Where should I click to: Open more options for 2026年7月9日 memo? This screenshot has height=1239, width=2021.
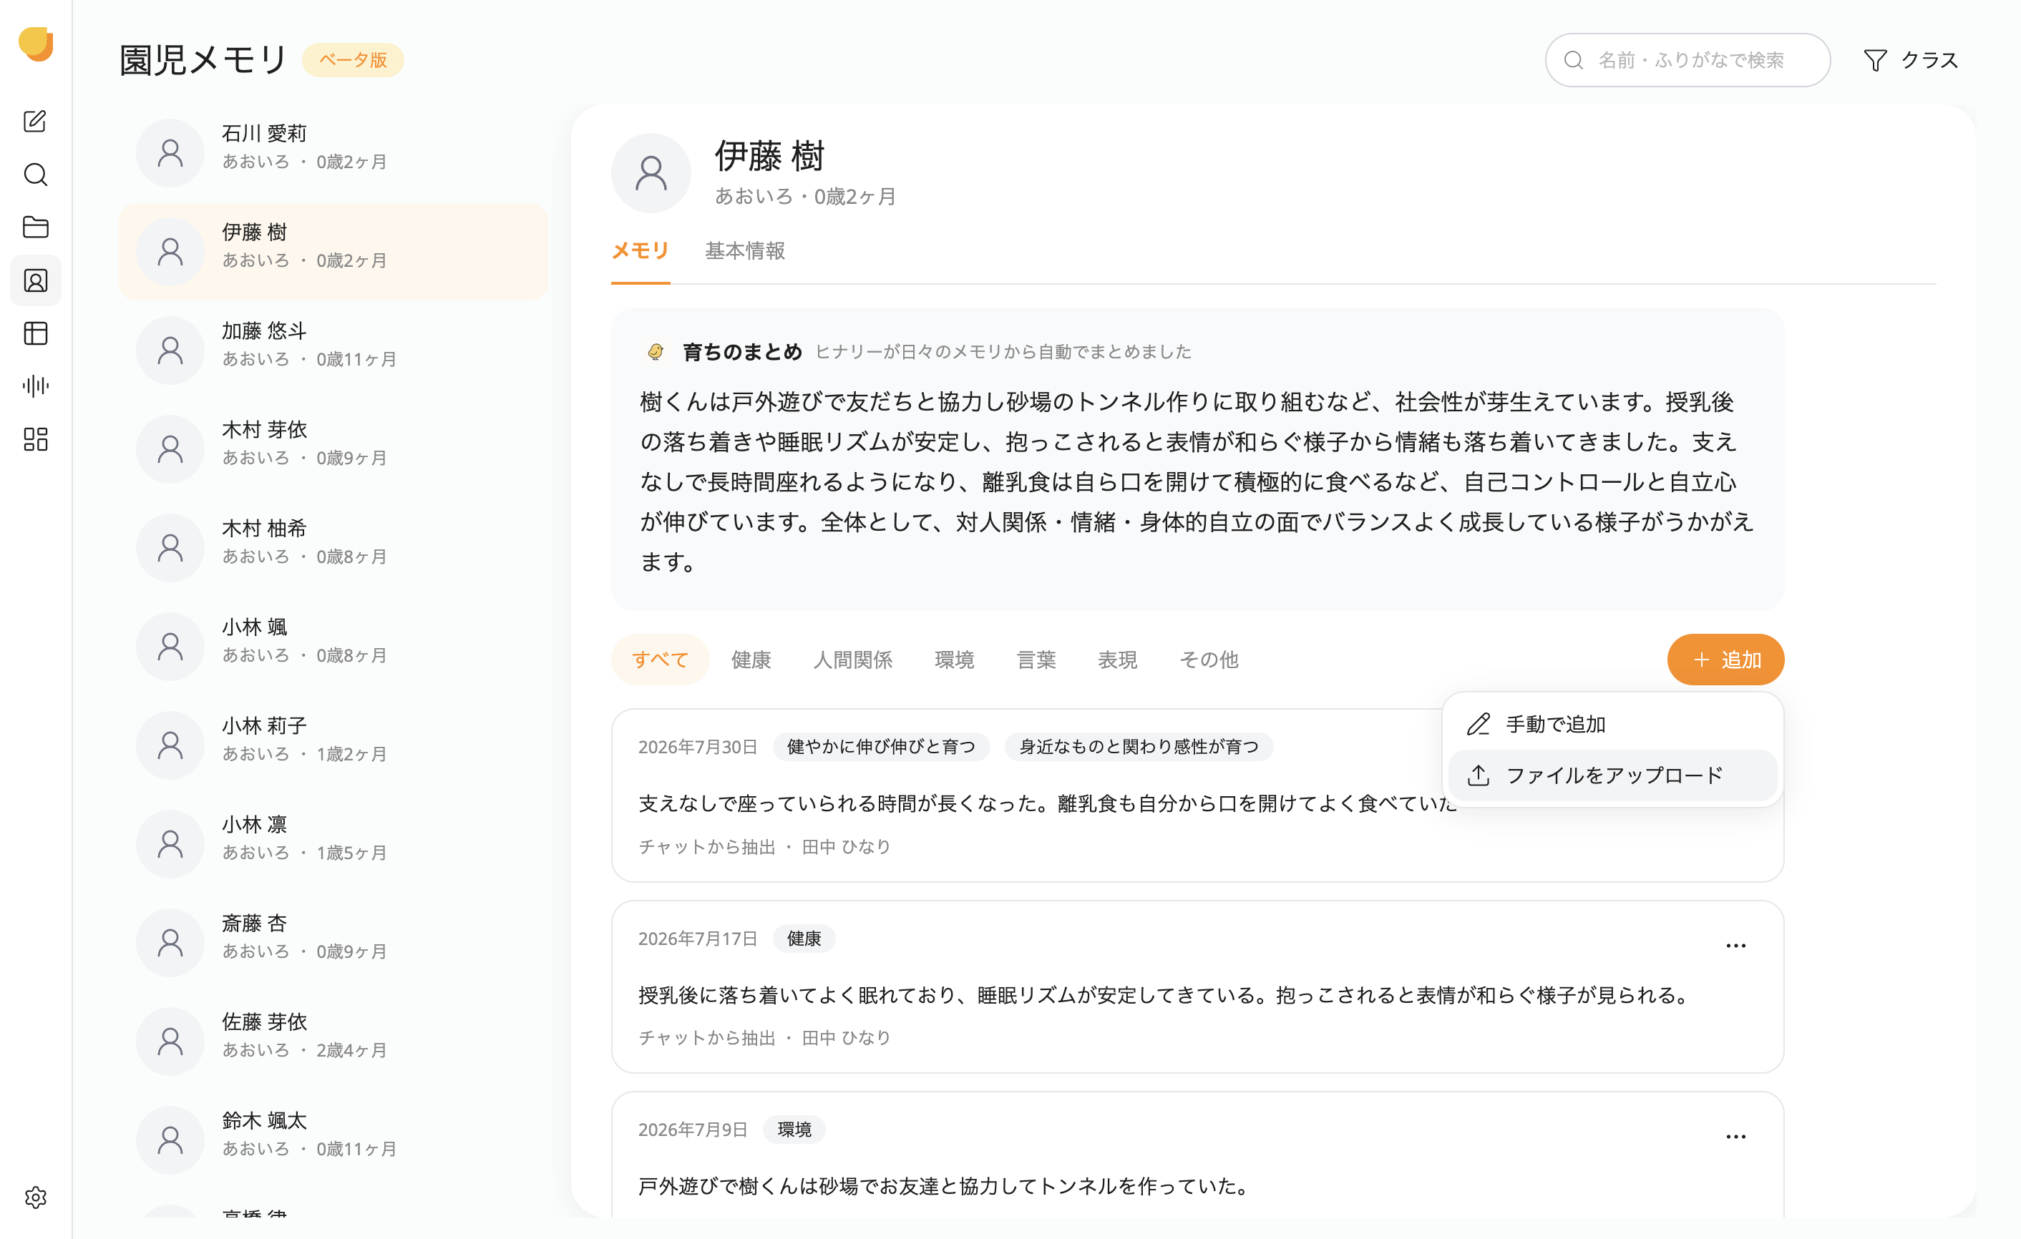click(x=1735, y=1137)
